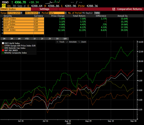Click USD currency cell for MXWO Index
144x125 pixels.
click(x=39, y=19)
